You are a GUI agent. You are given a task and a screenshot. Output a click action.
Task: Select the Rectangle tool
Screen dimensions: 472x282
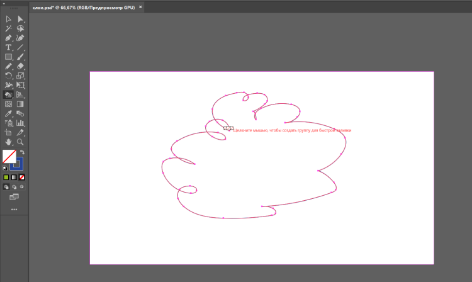tap(8, 57)
